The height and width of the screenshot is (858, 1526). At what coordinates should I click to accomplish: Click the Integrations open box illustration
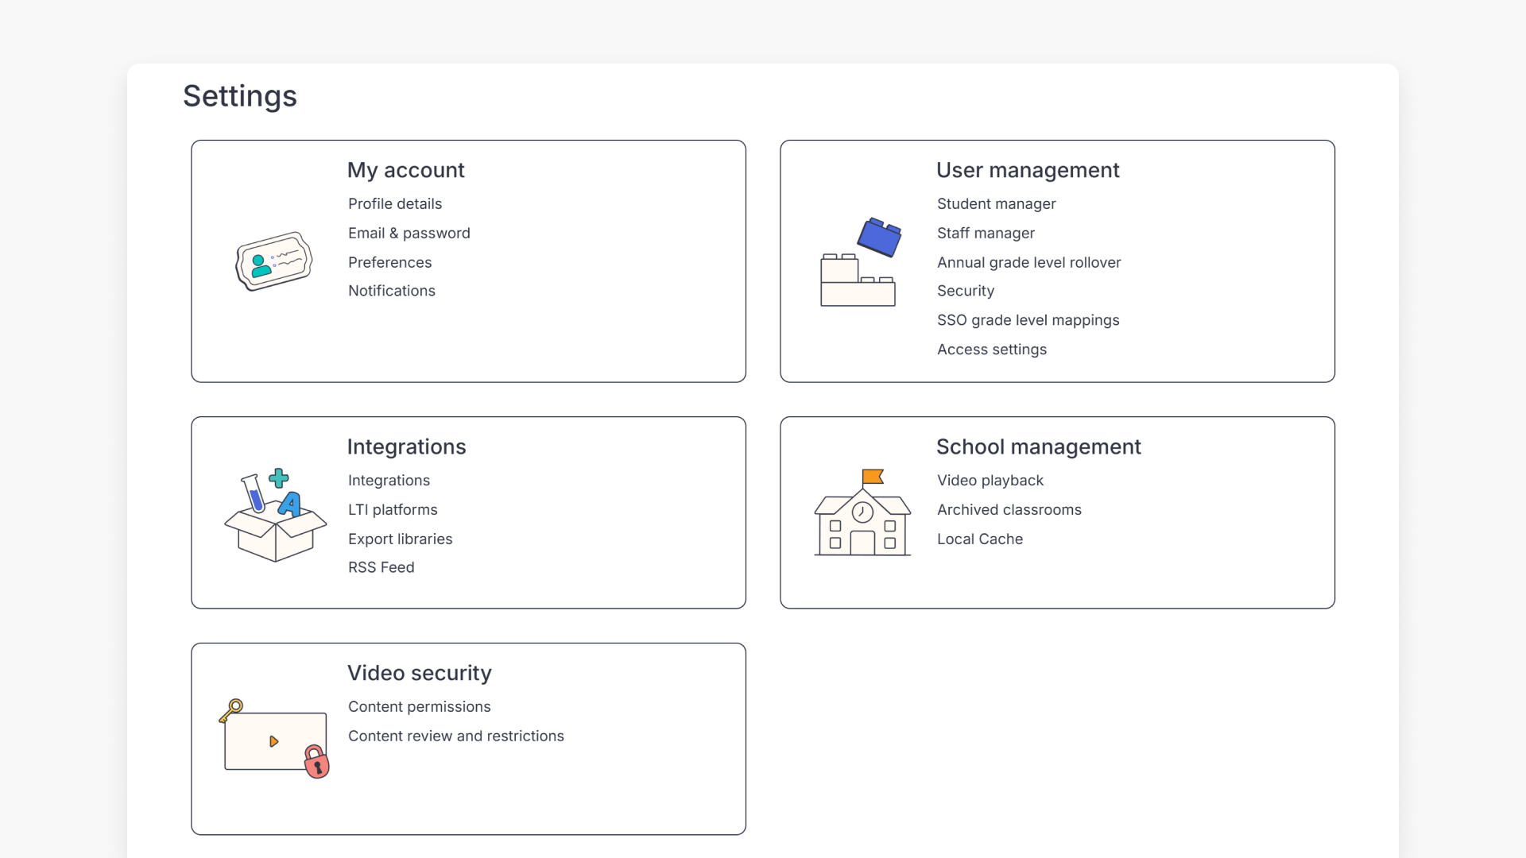click(273, 513)
